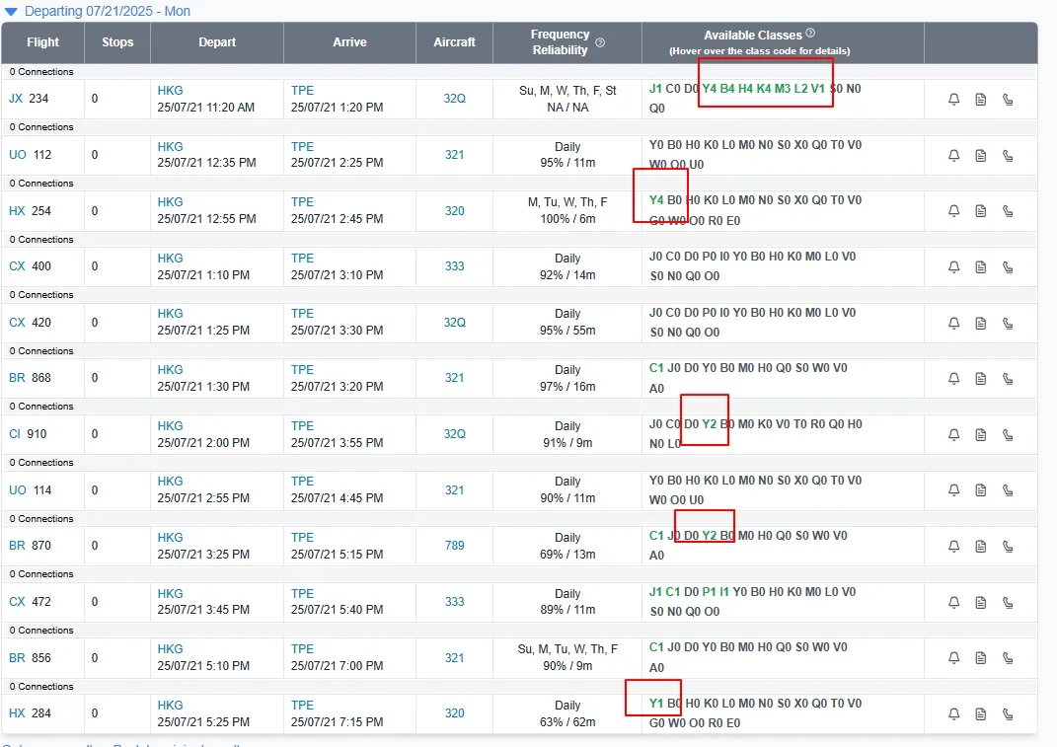The image size is (1057, 747).
Task: Click the bell icon for CX 420
Action: point(953,323)
